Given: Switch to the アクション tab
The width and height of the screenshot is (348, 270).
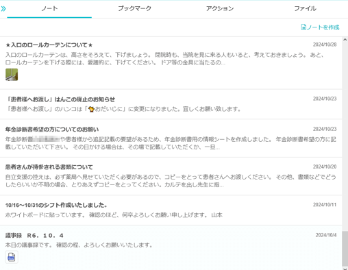Looking at the screenshot, I should point(220,9).
